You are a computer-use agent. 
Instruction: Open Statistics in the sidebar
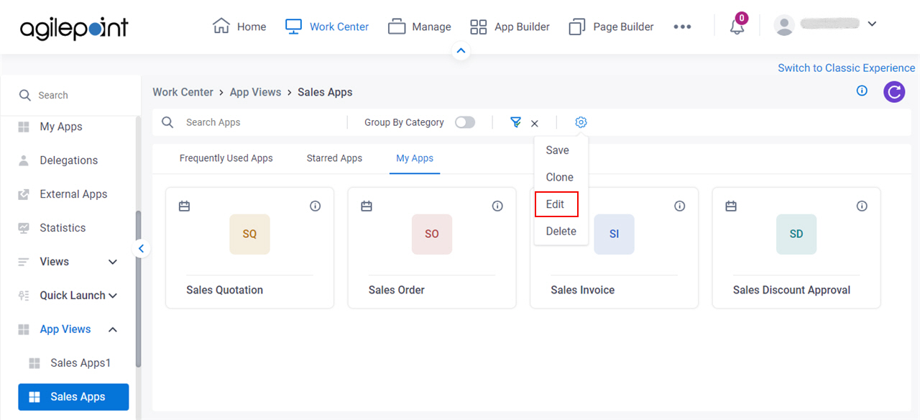point(63,228)
